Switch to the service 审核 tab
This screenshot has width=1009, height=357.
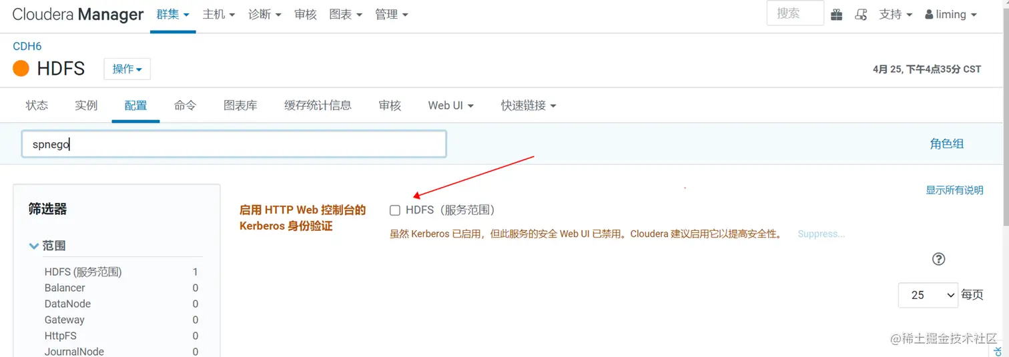pyautogui.click(x=390, y=105)
